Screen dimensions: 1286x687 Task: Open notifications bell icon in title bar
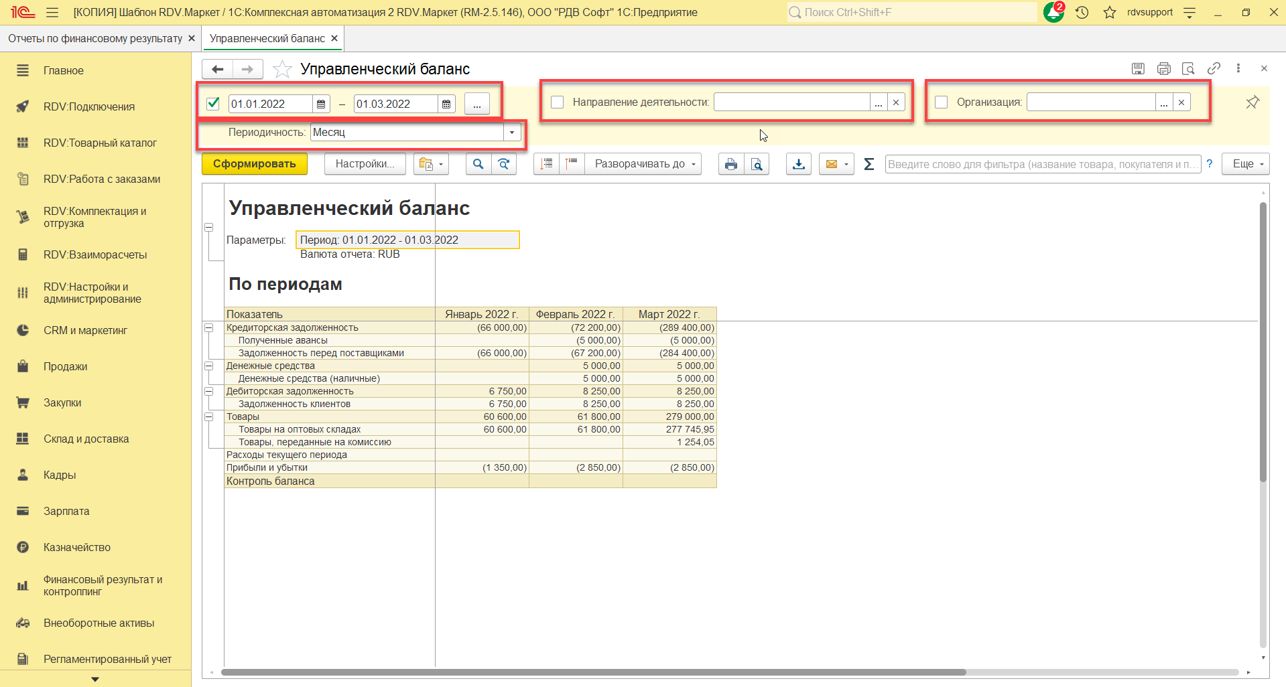(1053, 12)
